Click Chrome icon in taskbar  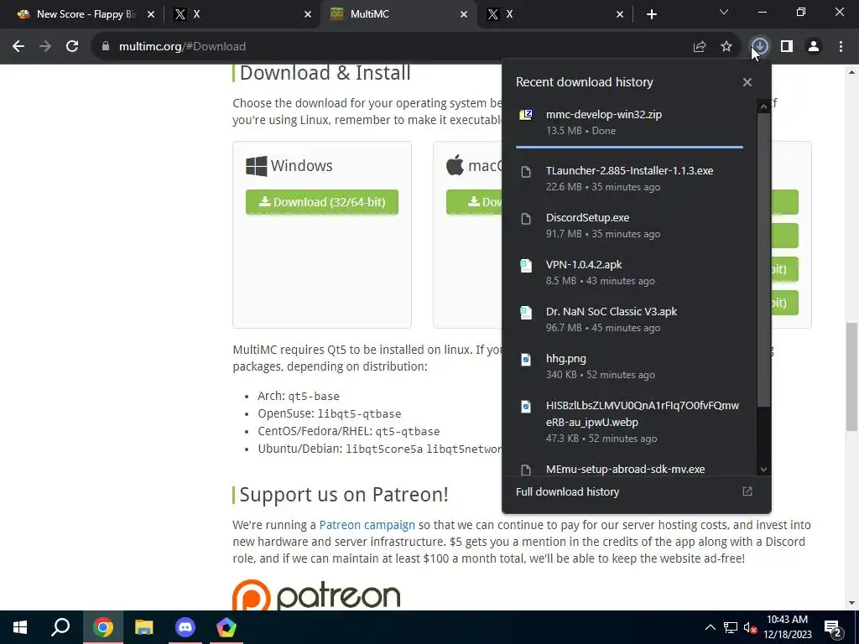pos(103,627)
